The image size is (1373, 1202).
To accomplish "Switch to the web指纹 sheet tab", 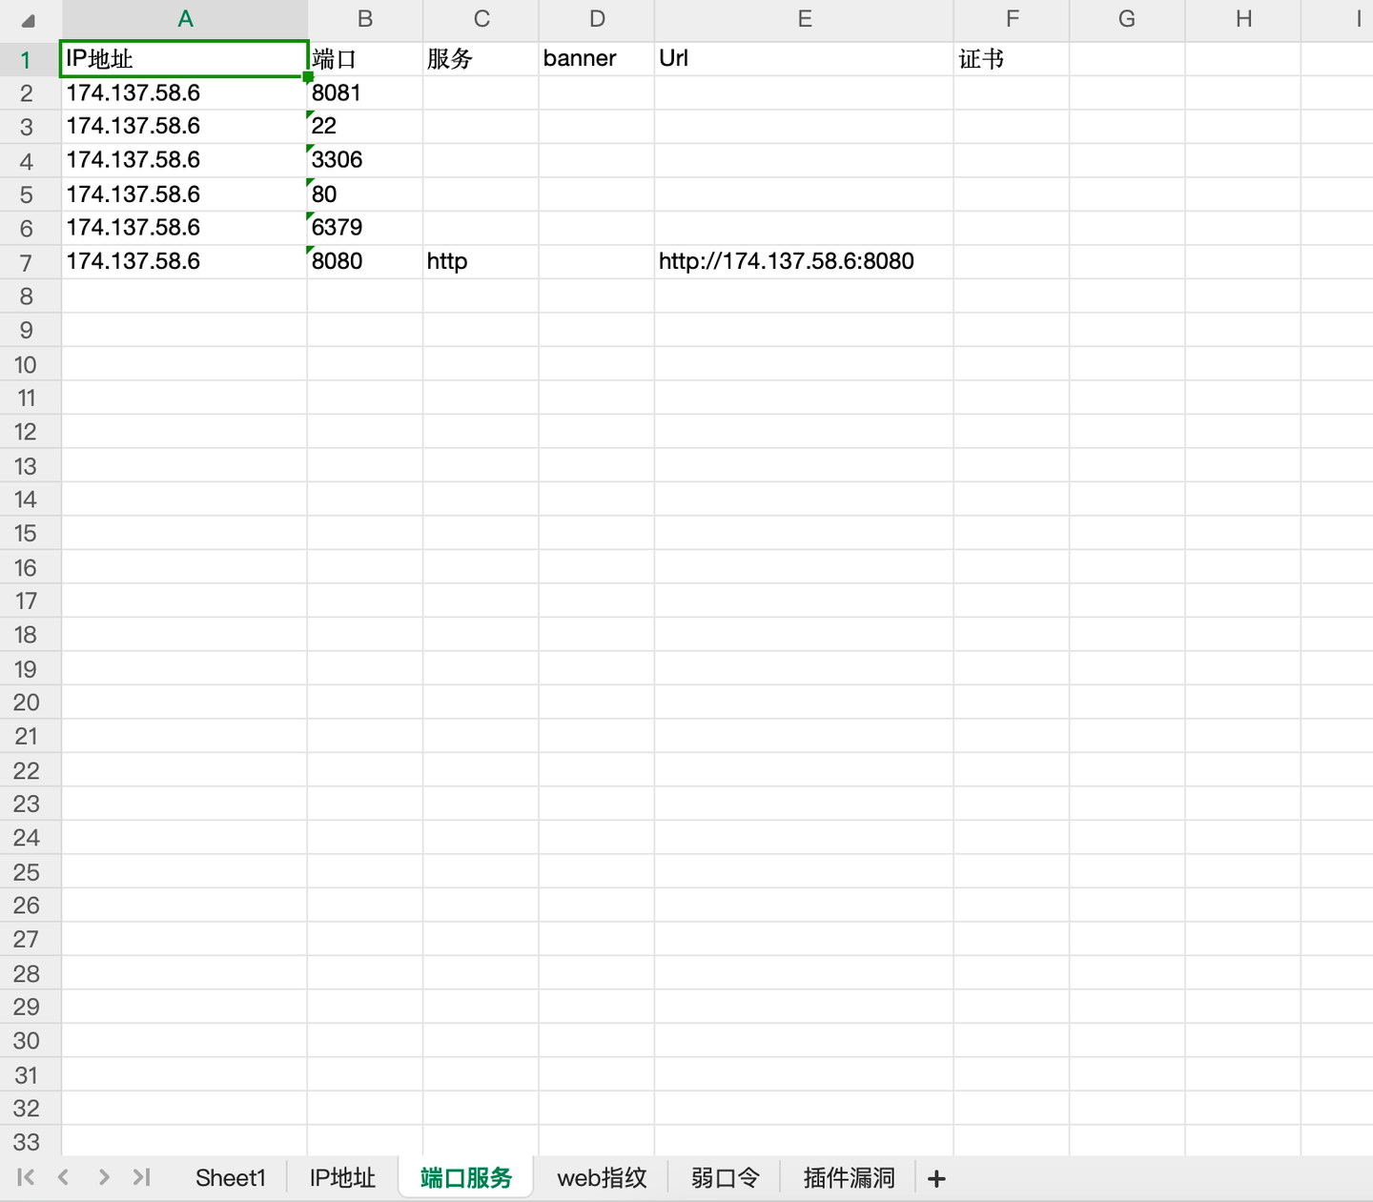I will coord(602,1178).
